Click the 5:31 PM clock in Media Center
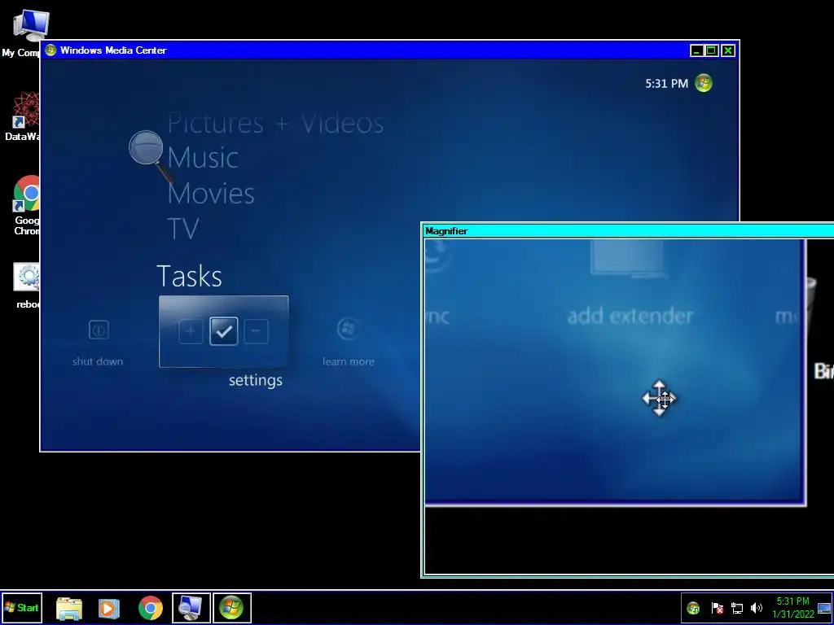 (x=666, y=84)
